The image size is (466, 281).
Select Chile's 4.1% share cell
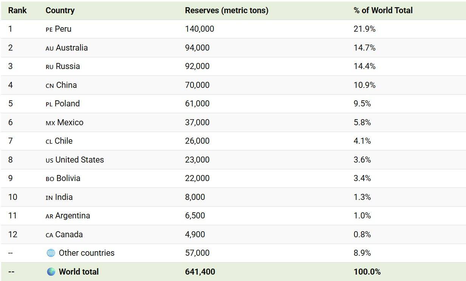(362, 141)
